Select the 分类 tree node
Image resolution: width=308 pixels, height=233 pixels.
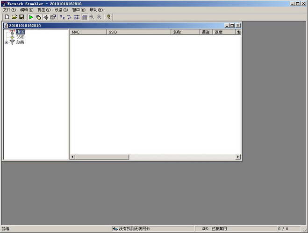coord(20,42)
